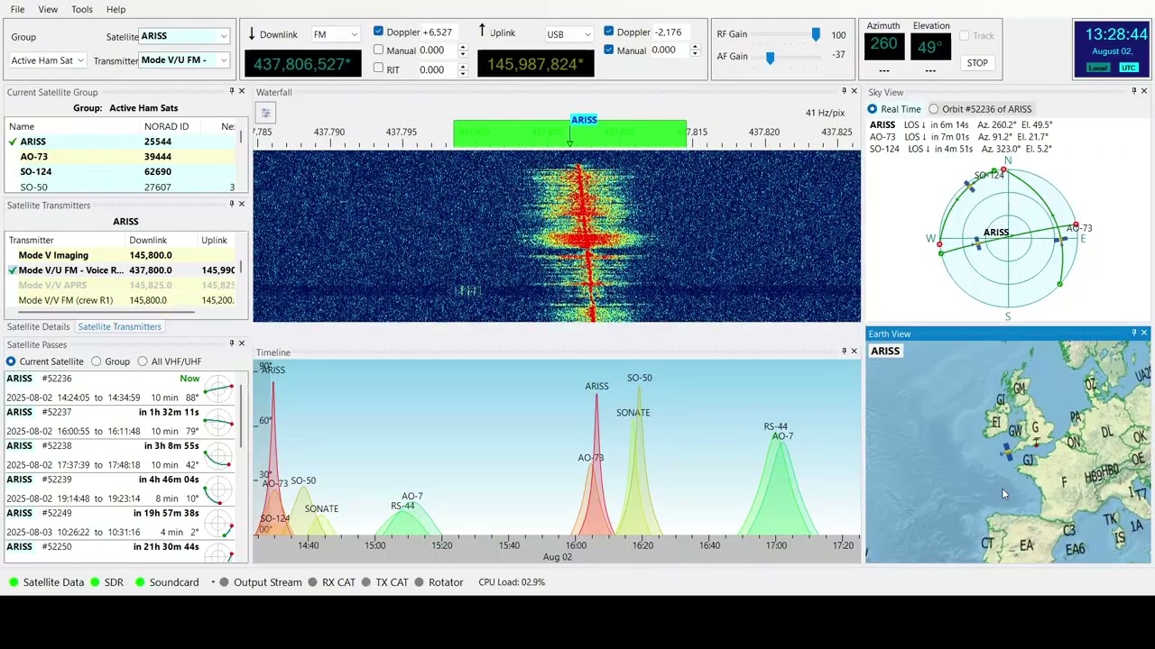Open the Active Ham Sat group dropdown
The image size is (1155, 649).
tap(47, 60)
